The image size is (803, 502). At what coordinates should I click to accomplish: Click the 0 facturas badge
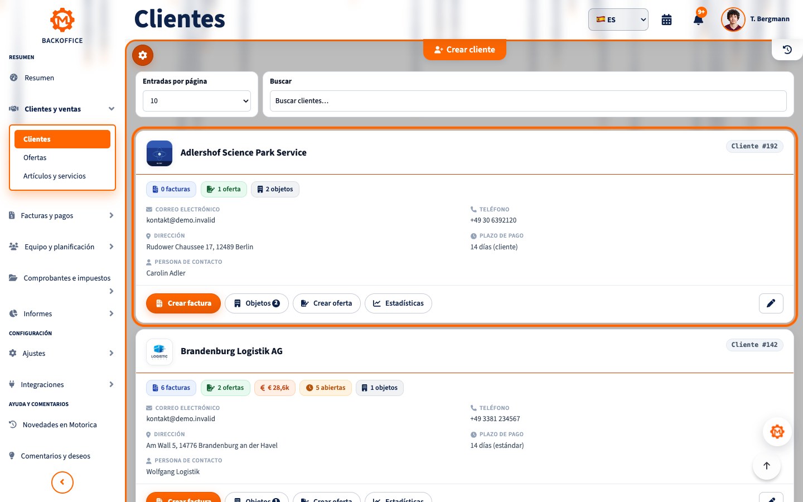click(171, 190)
